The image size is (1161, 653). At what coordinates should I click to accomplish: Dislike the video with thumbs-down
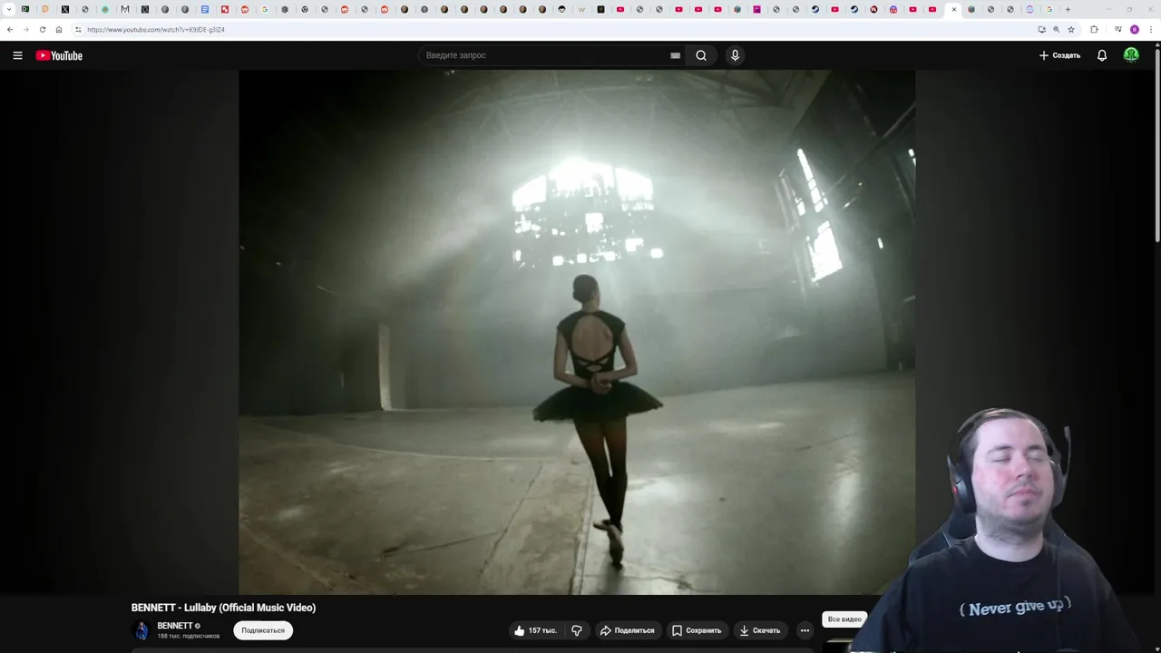576,630
